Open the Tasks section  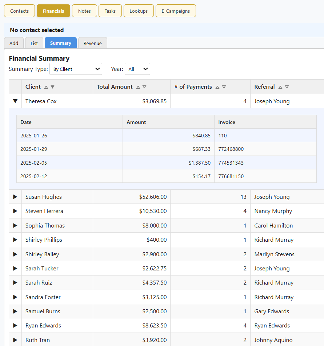point(110,11)
